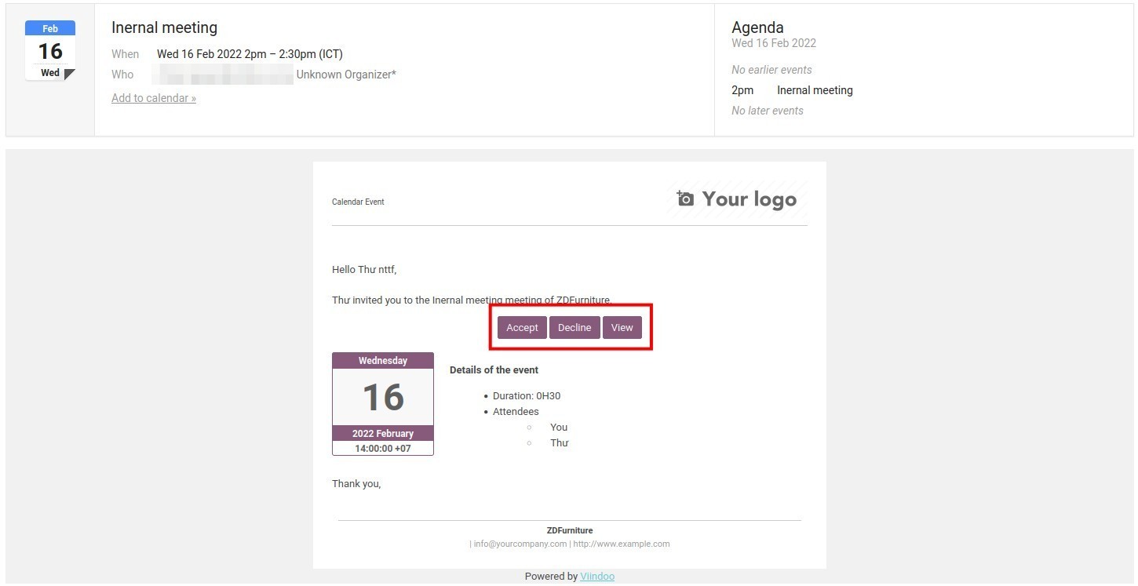The height and width of the screenshot is (586, 1138).
Task: Click the info@yourcompany.com email address
Action: point(520,544)
